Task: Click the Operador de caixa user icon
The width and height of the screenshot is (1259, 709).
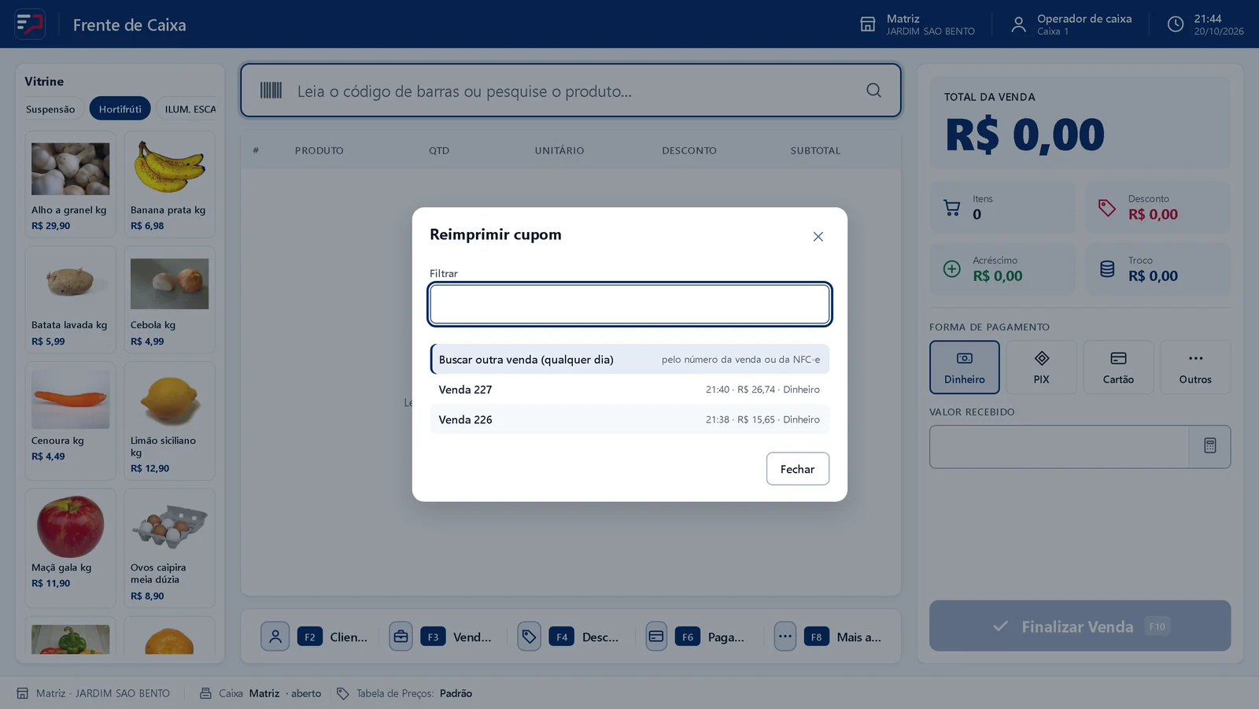Action: 1018,24
